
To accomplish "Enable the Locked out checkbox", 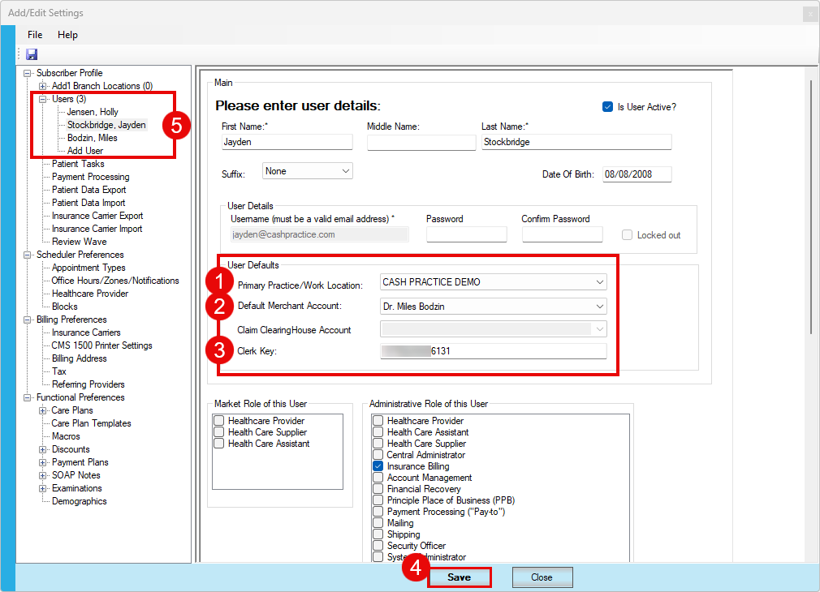I will (x=627, y=235).
